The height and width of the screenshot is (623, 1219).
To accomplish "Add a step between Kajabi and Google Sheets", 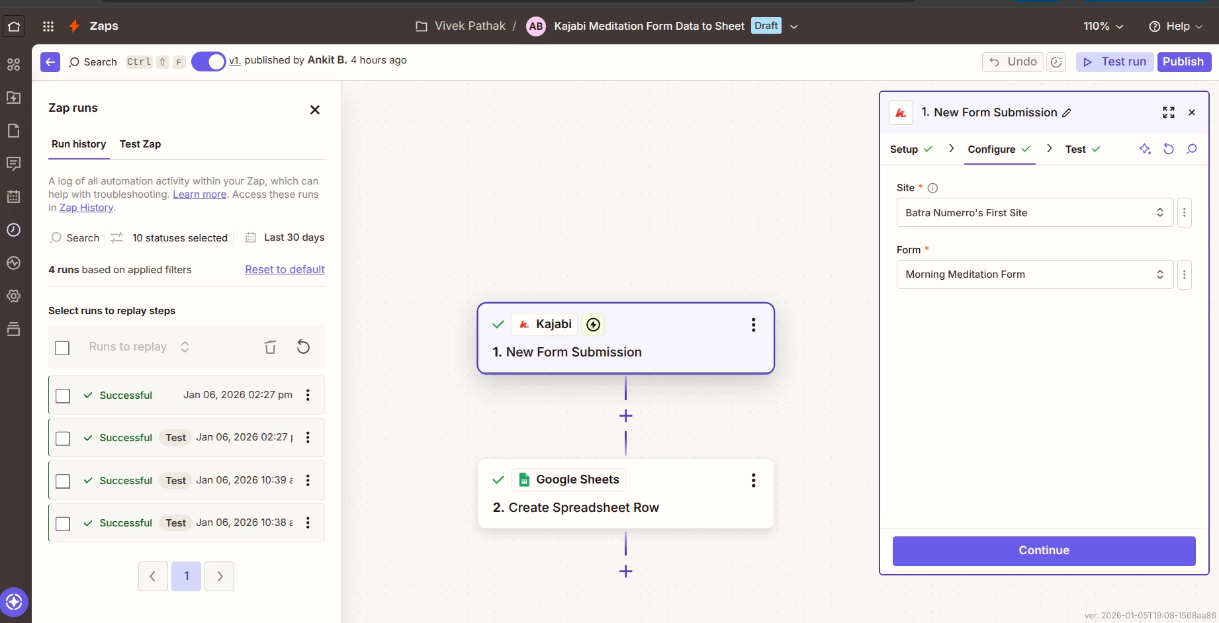I will coord(625,416).
